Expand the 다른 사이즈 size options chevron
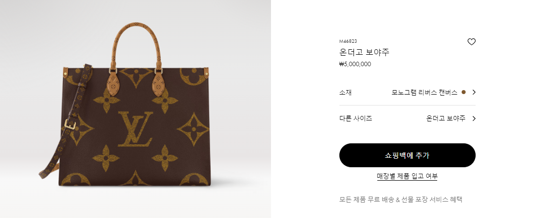Image resolution: width=536 pixels, height=218 pixels. (x=474, y=118)
